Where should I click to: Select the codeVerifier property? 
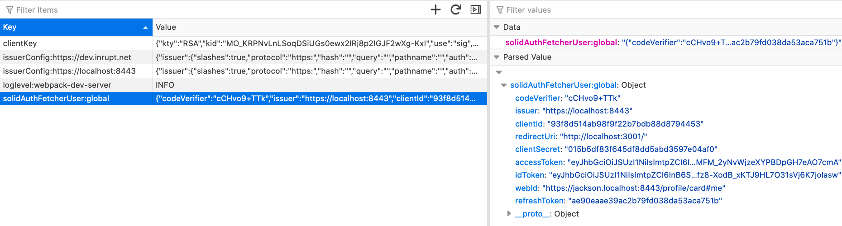click(538, 98)
